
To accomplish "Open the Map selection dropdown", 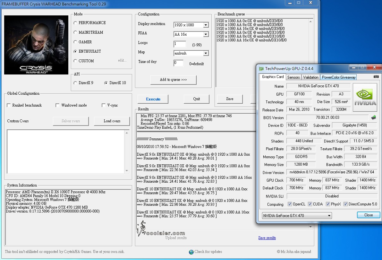I will pos(191,53).
